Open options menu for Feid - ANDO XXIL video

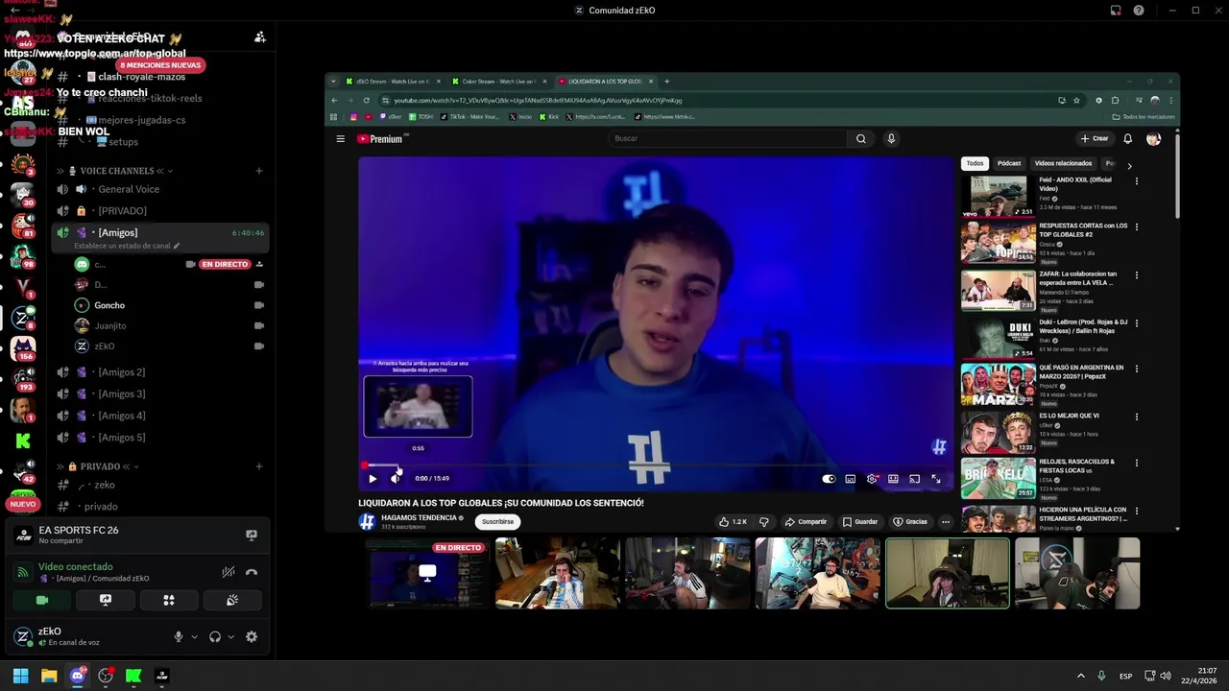[1137, 180]
